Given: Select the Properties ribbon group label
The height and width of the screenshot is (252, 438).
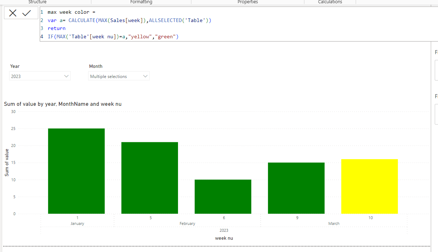Looking at the screenshot, I should tap(248, 2).
